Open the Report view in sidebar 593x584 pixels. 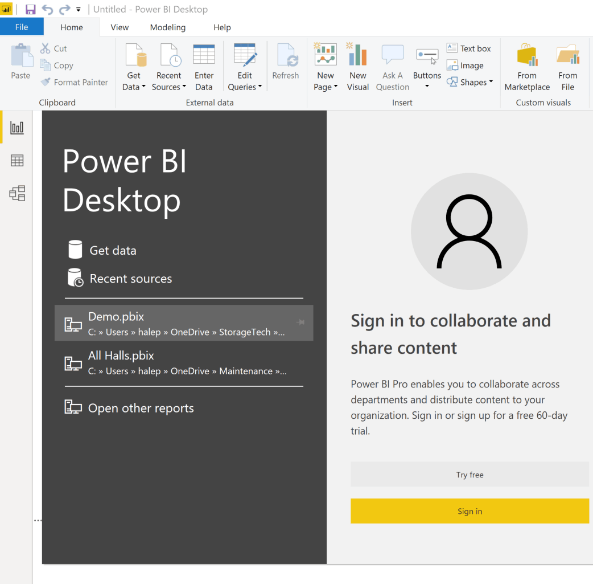click(17, 128)
